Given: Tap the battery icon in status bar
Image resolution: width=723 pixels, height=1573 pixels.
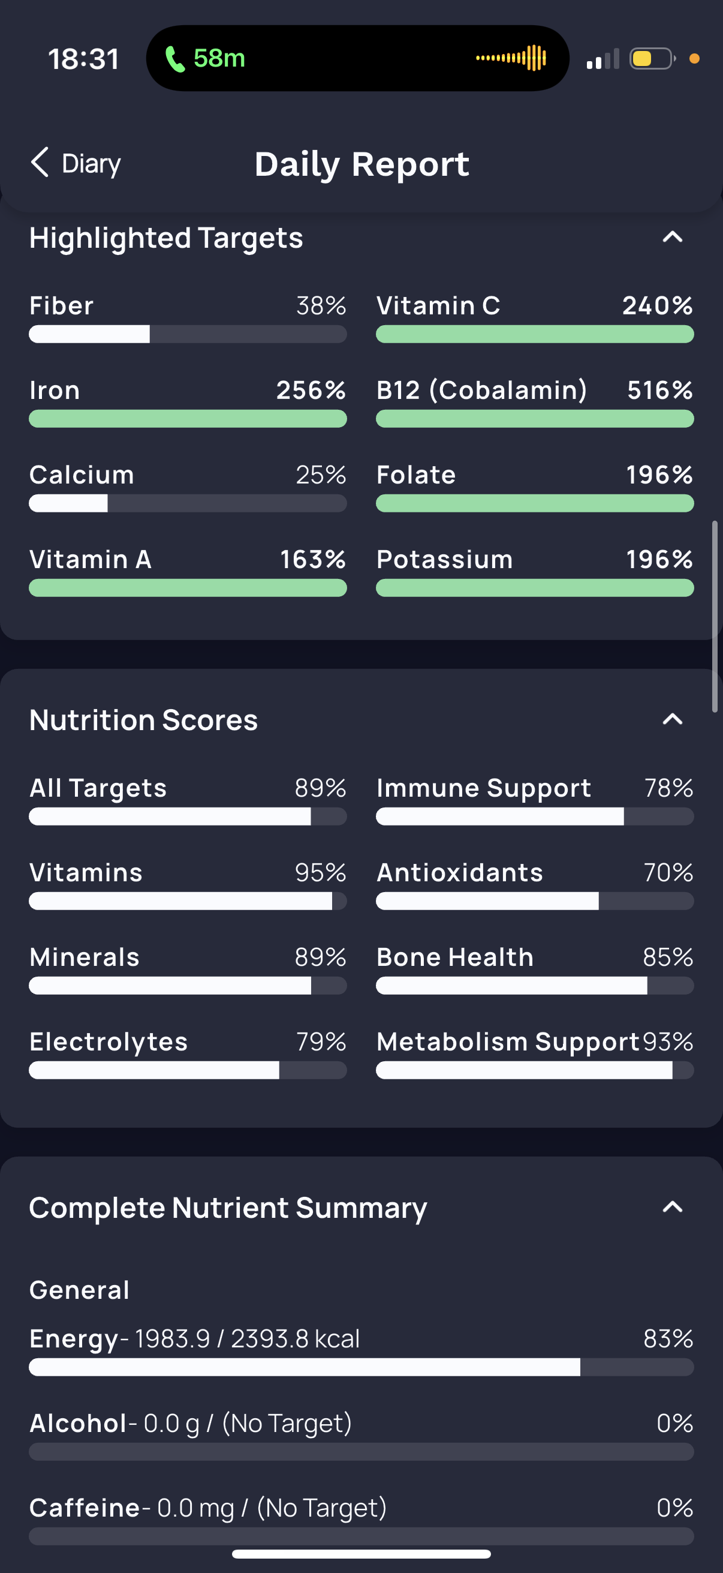Looking at the screenshot, I should point(652,59).
